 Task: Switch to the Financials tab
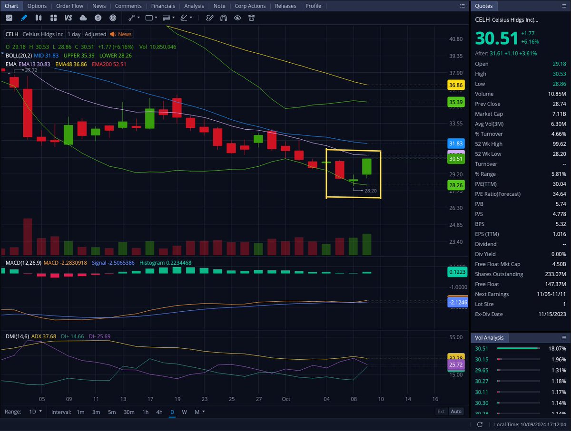[x=163, y=6]
